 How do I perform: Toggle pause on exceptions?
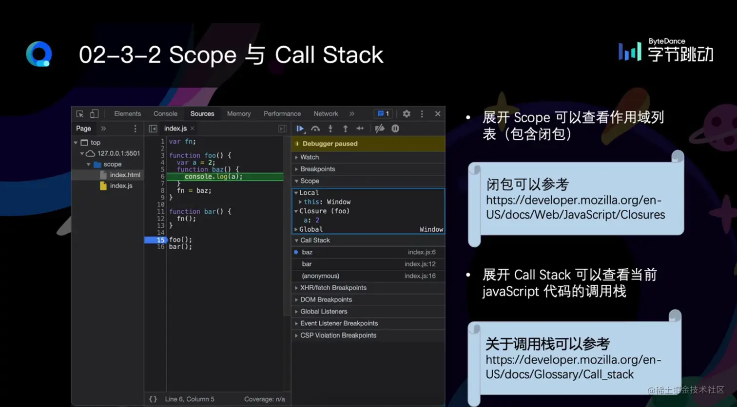(395, 129)
